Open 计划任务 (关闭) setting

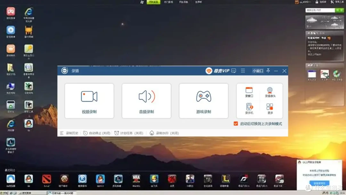pyautogui.click(x=129, y=133)
